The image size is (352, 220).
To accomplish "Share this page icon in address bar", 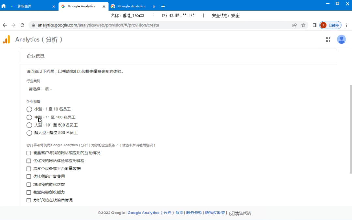I will [294, 25].
